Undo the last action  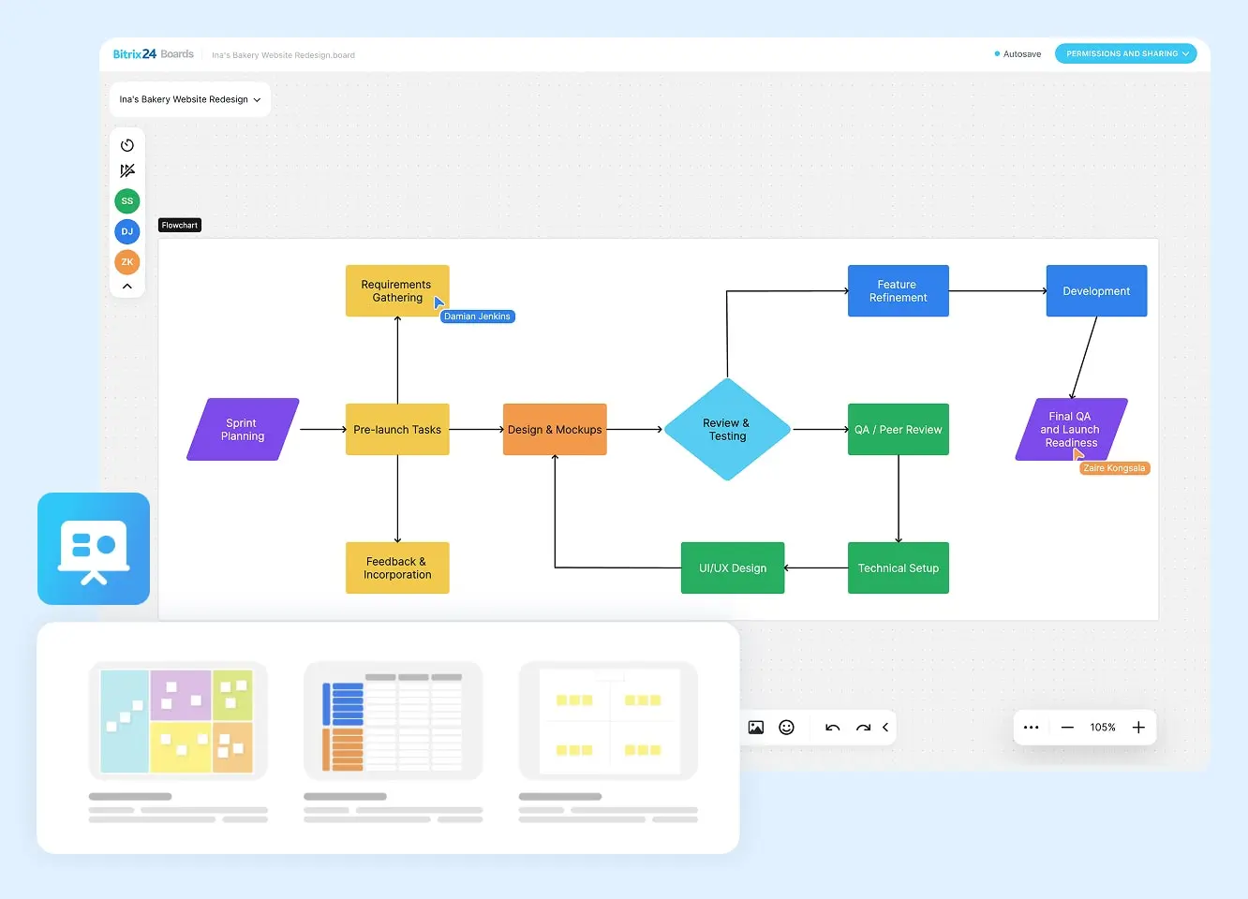click(832, 728)
